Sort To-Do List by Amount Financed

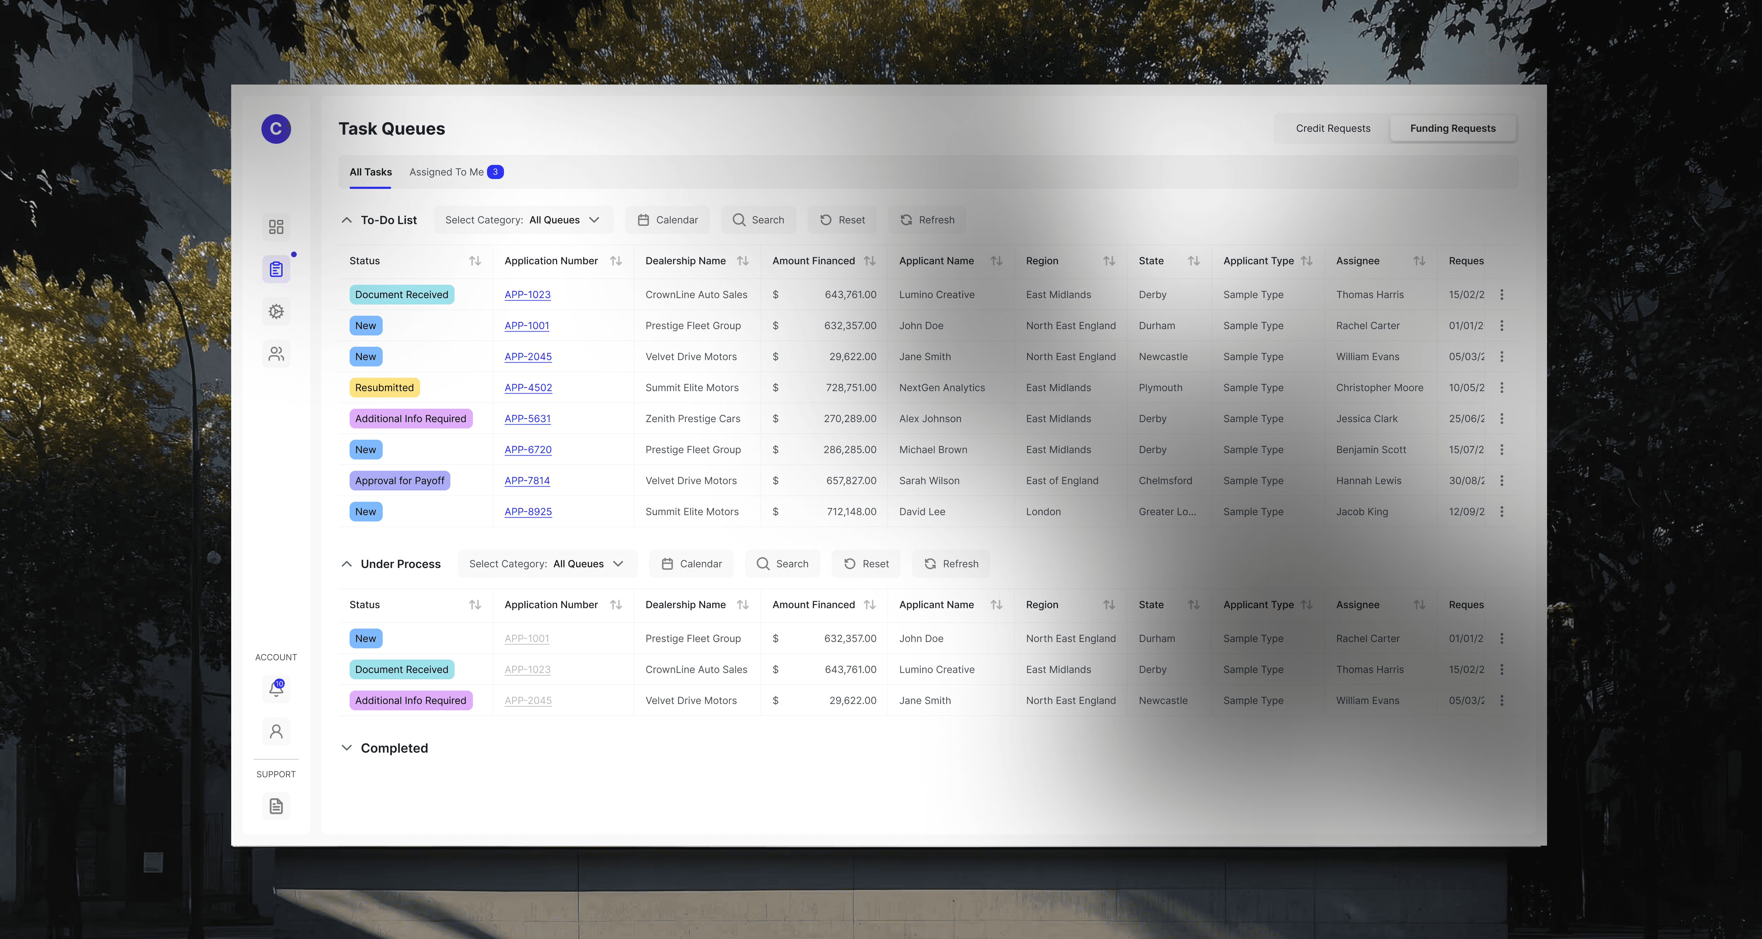pyautogui.click(x=869, y=261)
